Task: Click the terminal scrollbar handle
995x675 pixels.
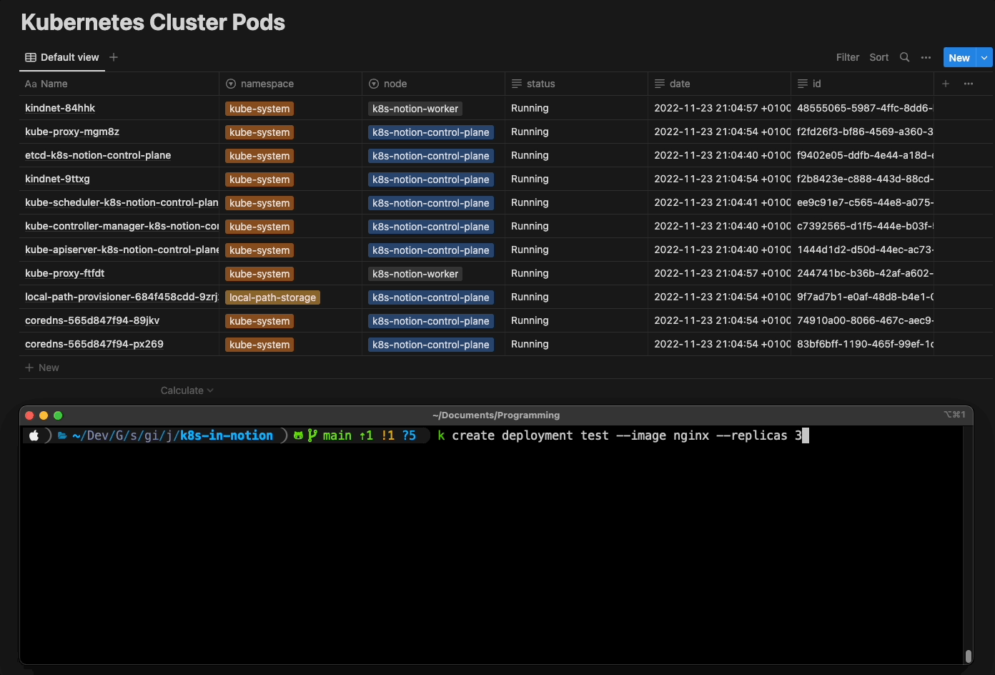Action: click(968, 656)
